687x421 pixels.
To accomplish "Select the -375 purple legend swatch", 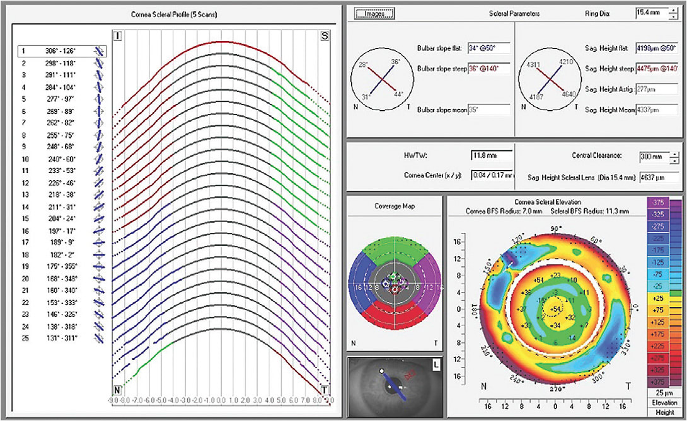I will point(658,203).
